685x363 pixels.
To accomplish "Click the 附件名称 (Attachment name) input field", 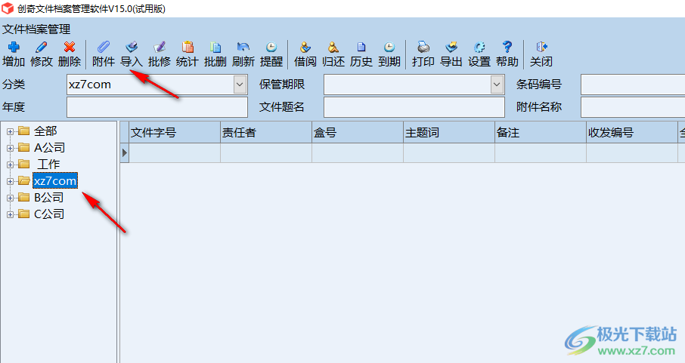I will 633,107.
